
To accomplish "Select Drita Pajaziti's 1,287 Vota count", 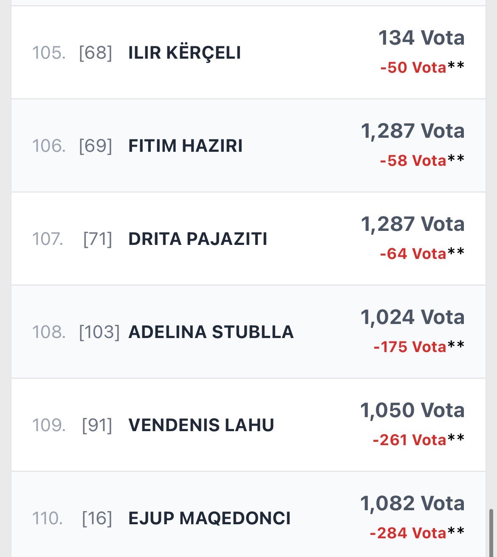I will point(412,224).
